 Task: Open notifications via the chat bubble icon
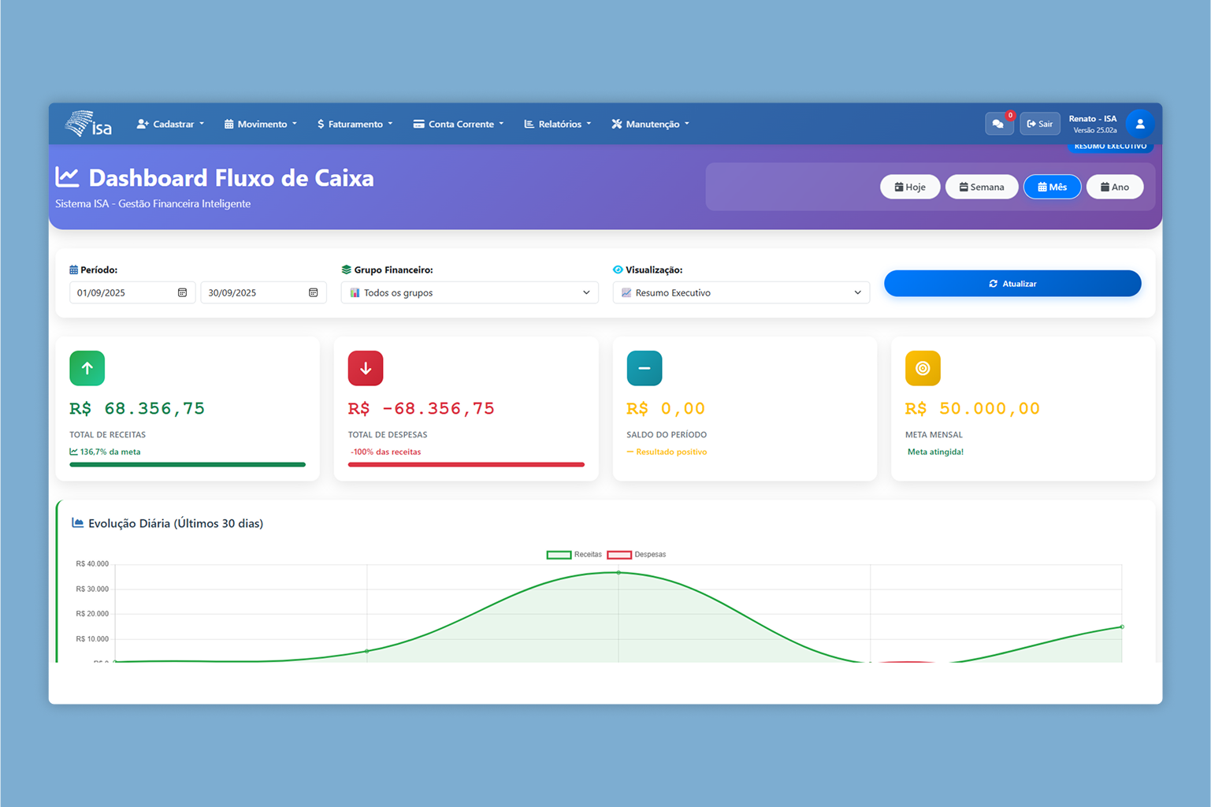999,124
